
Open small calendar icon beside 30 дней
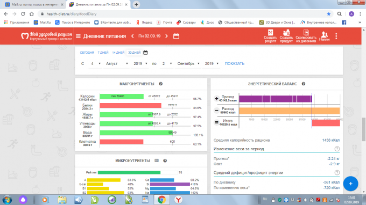[145, 53]
